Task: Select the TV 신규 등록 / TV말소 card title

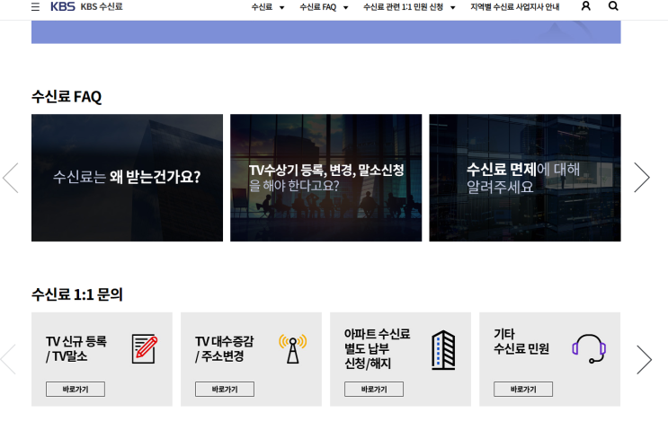Action: point(76,348)
